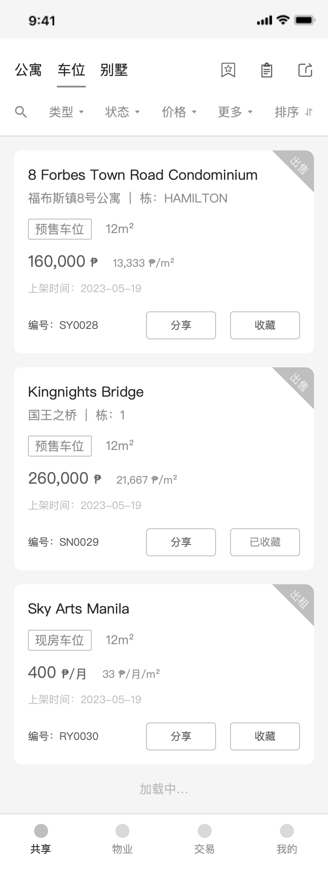Open the 更多 filter dropdown
The width and height of the screenshot is (328, 886).
pyautogui.click(x=235, y=112)
